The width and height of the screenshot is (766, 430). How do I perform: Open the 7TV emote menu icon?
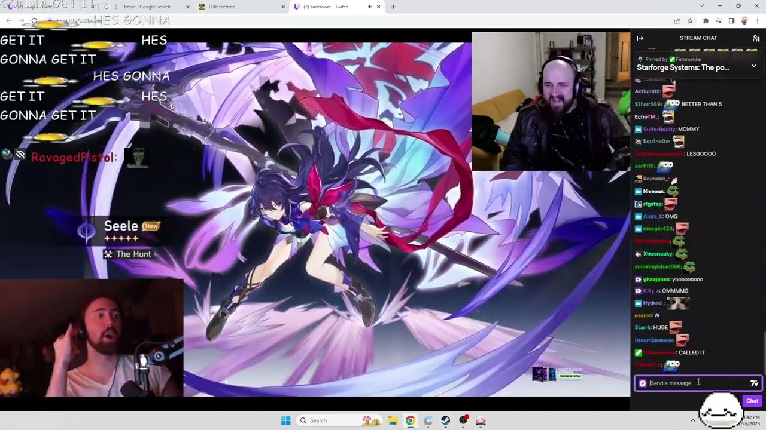pyautogui.click(x=754, y=383)
